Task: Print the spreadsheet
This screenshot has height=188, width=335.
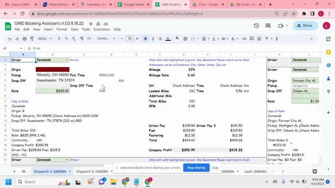Action: point(24,39)
